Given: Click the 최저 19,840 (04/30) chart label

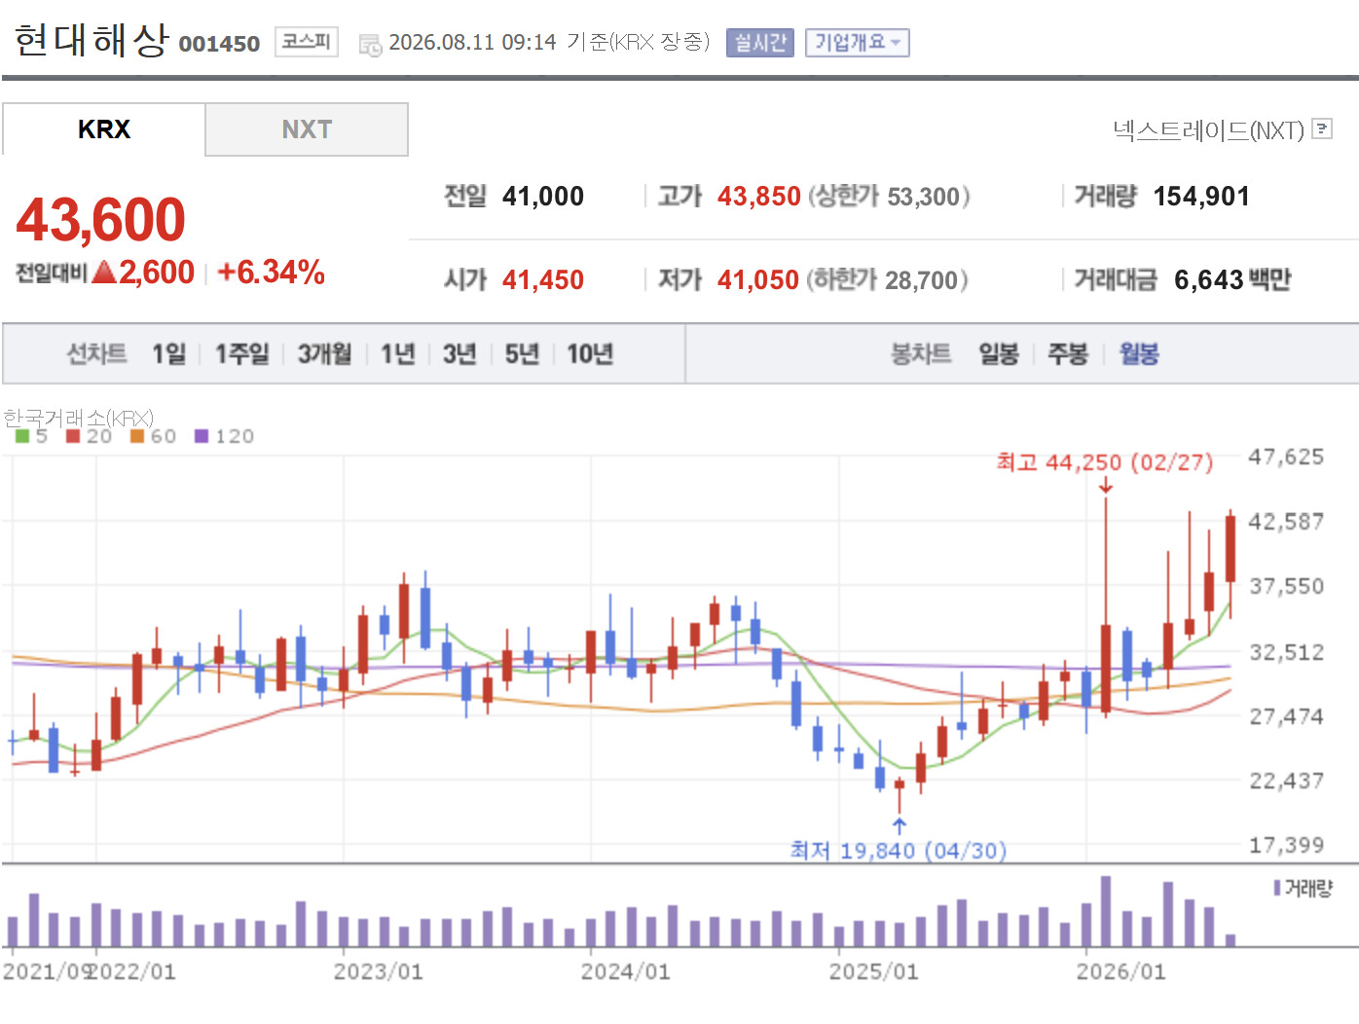Looking at the screenshot, I should [x=899, y=851].
